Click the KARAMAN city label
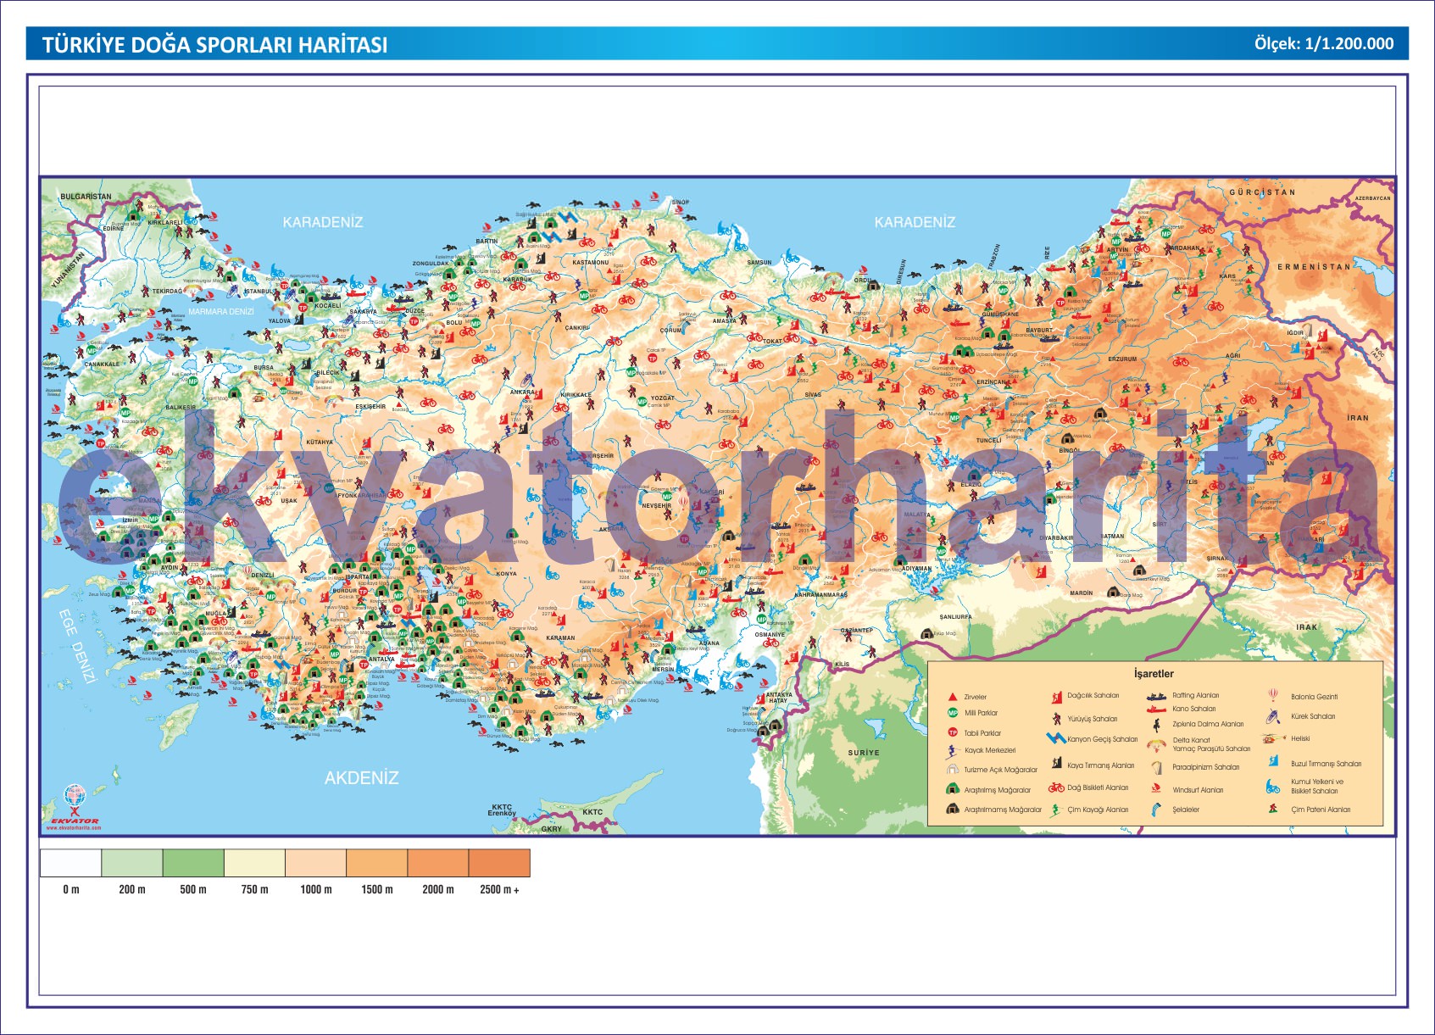 click(560, 638)
